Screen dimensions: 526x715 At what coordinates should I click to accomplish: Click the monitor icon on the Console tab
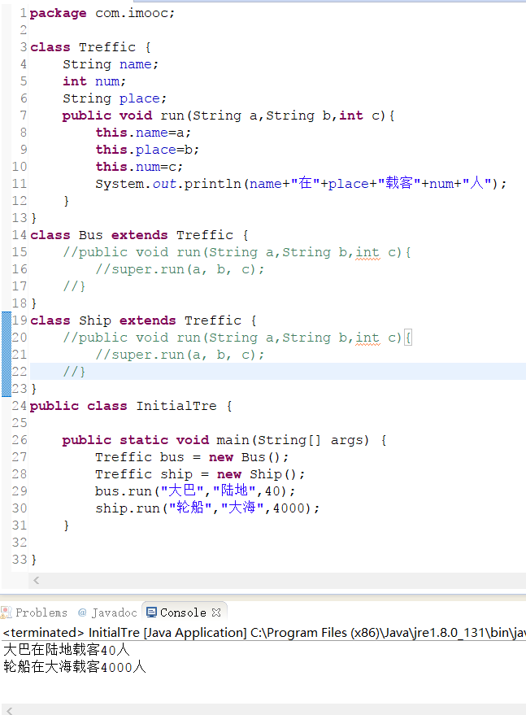[x=151, y=613]
